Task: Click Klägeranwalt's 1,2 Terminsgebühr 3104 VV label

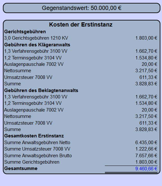Action: 33,58
